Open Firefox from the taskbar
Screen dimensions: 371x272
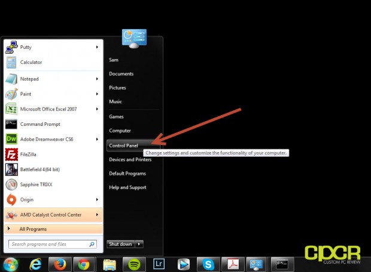(x=60, y=264)
